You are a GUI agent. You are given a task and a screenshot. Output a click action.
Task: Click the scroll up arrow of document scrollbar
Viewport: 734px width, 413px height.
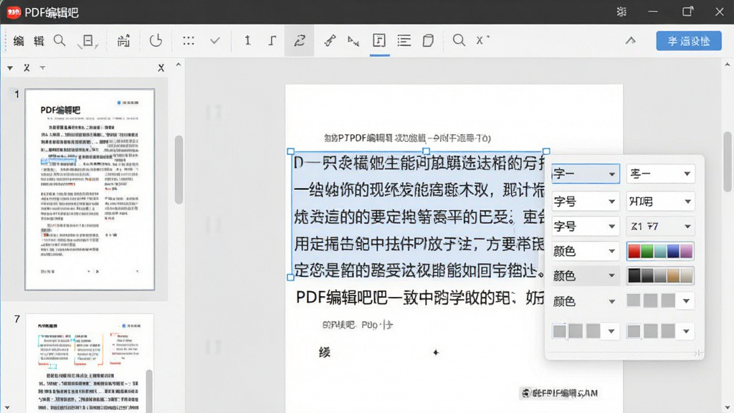pos(727,65)
